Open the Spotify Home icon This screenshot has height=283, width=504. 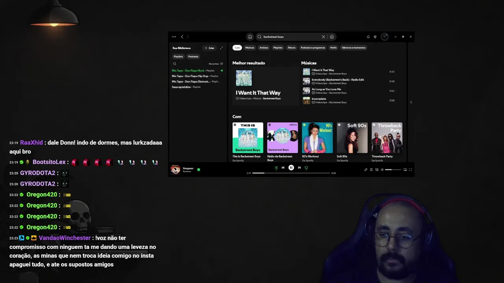(x=250, y=37)
